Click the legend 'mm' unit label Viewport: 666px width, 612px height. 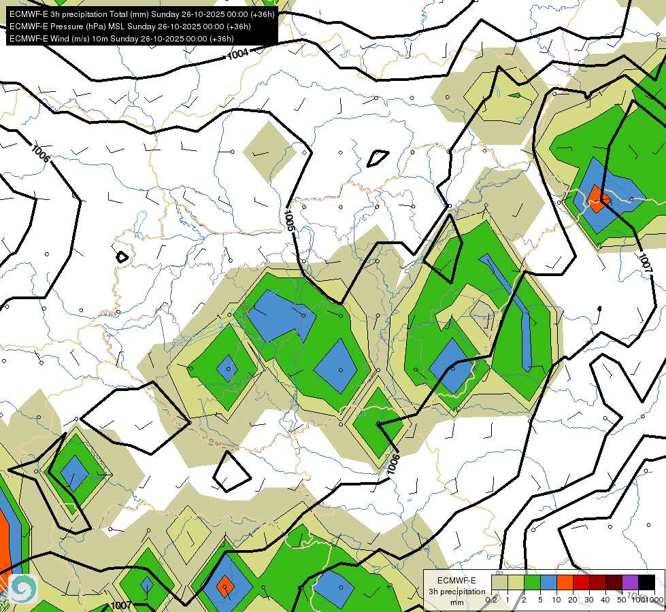coord(457,602)
